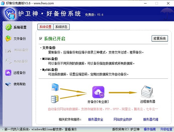Click 升级检查 in the status bar
Screen dimensions: 174x132
(166, 129)
